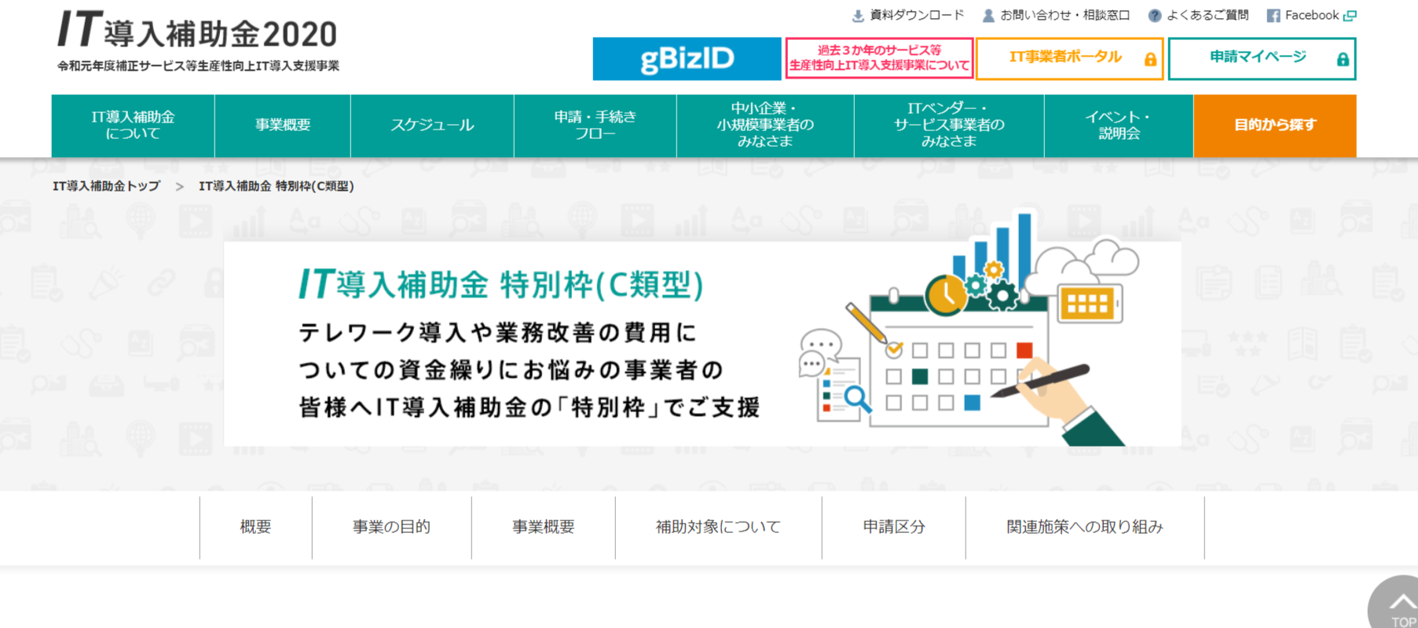Viewport: 1418px width, 628px height.
Task: Go to IT導入補助金トップ breadcrumb link
Action: [106, 187]
